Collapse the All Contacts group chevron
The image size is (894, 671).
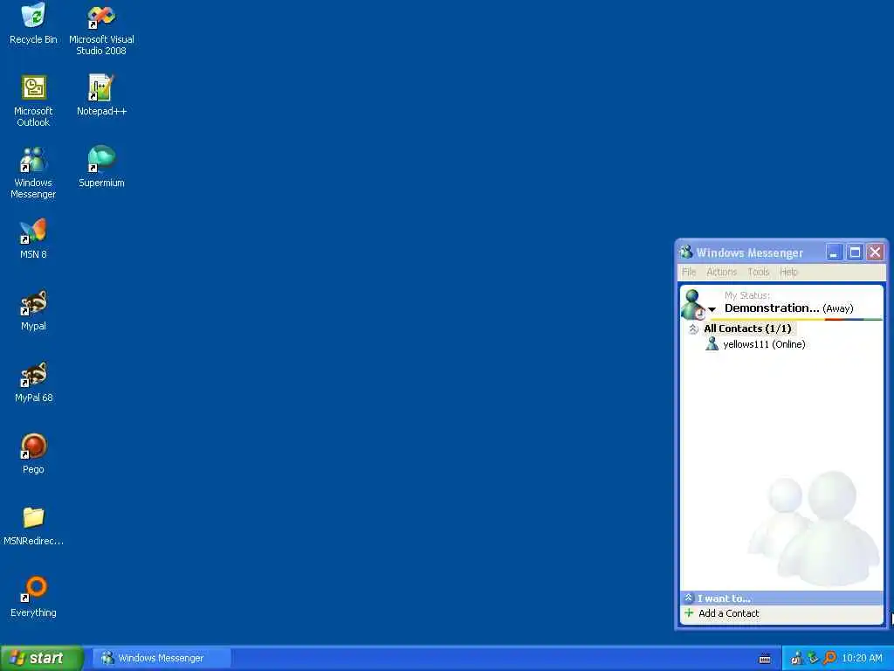click(692, 329)
